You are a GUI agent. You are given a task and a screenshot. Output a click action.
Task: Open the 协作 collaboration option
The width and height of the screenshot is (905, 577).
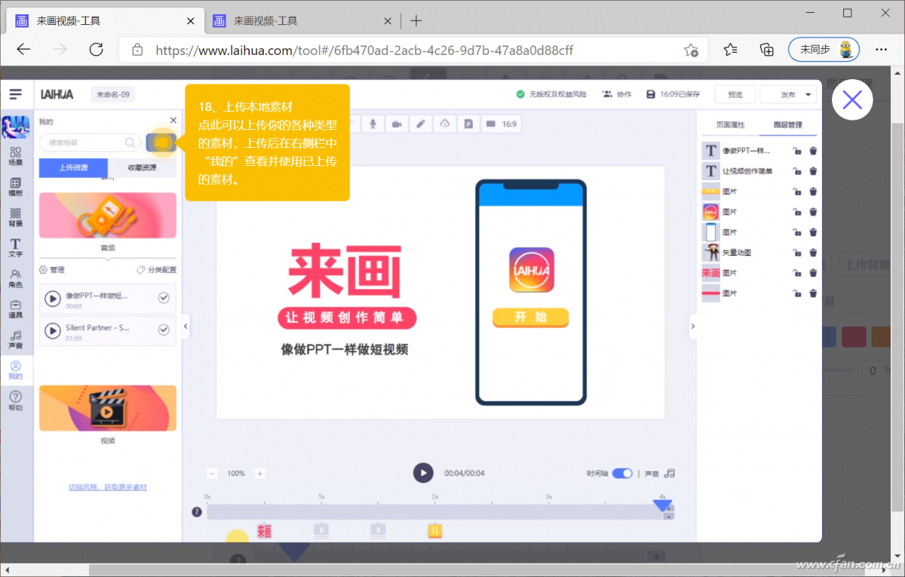[617, 94]
